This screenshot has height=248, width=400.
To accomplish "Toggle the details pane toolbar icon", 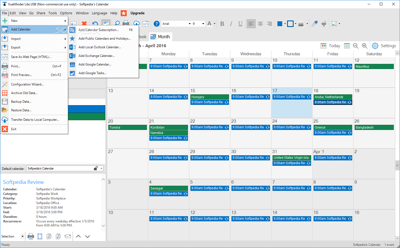I will point(106,23).
